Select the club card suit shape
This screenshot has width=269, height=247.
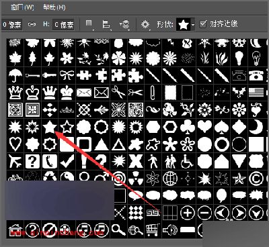click(x=188, y=128)
